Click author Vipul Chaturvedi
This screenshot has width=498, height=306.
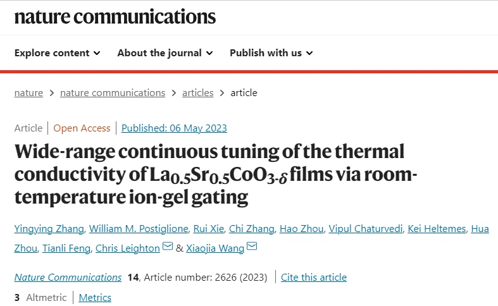coord(366,228)
